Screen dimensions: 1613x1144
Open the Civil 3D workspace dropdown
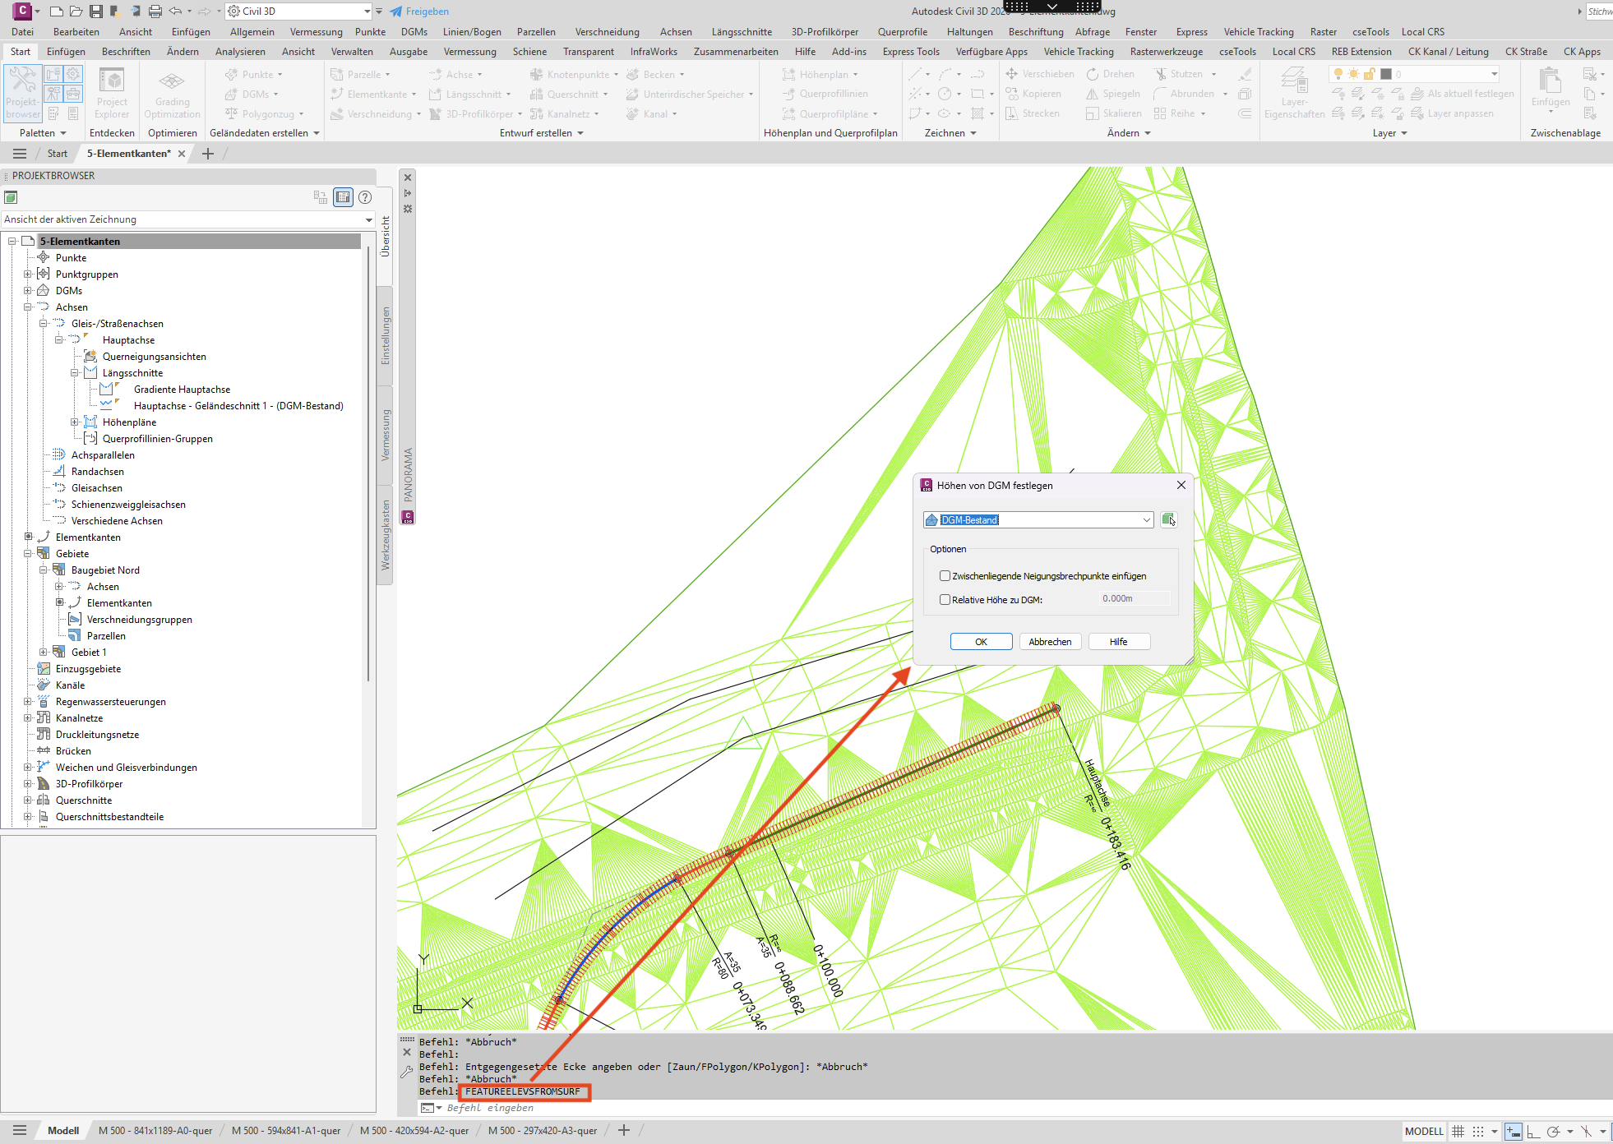[300, 12]
